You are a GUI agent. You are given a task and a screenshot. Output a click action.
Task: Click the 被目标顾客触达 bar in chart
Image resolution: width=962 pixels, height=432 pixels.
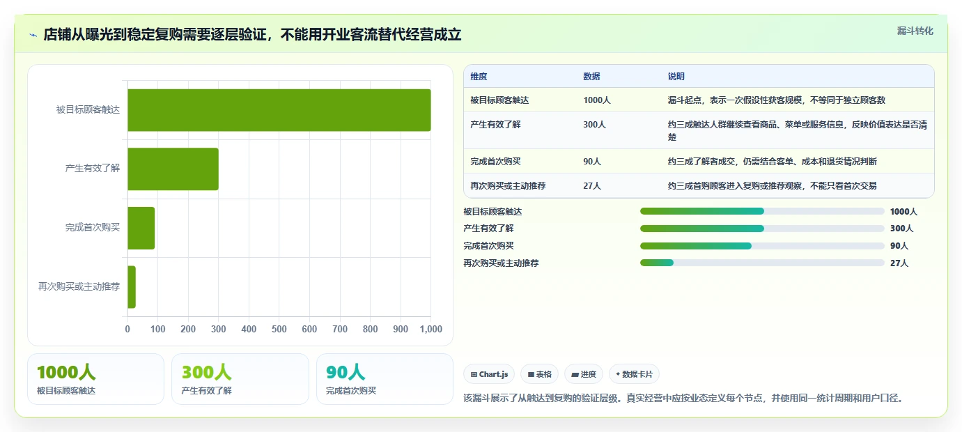[x=279, y=110]
